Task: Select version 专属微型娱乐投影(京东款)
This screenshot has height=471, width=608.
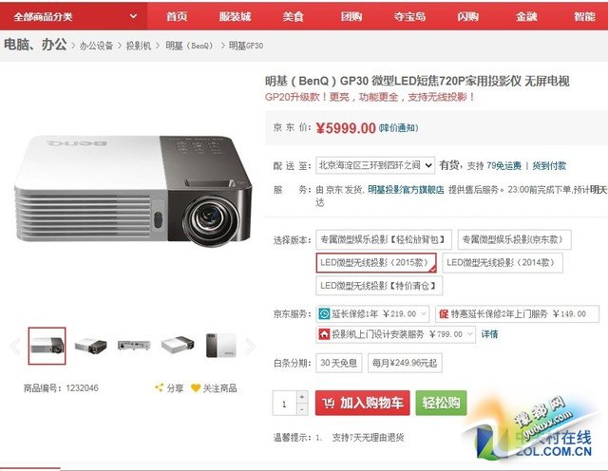Action: 515,239
